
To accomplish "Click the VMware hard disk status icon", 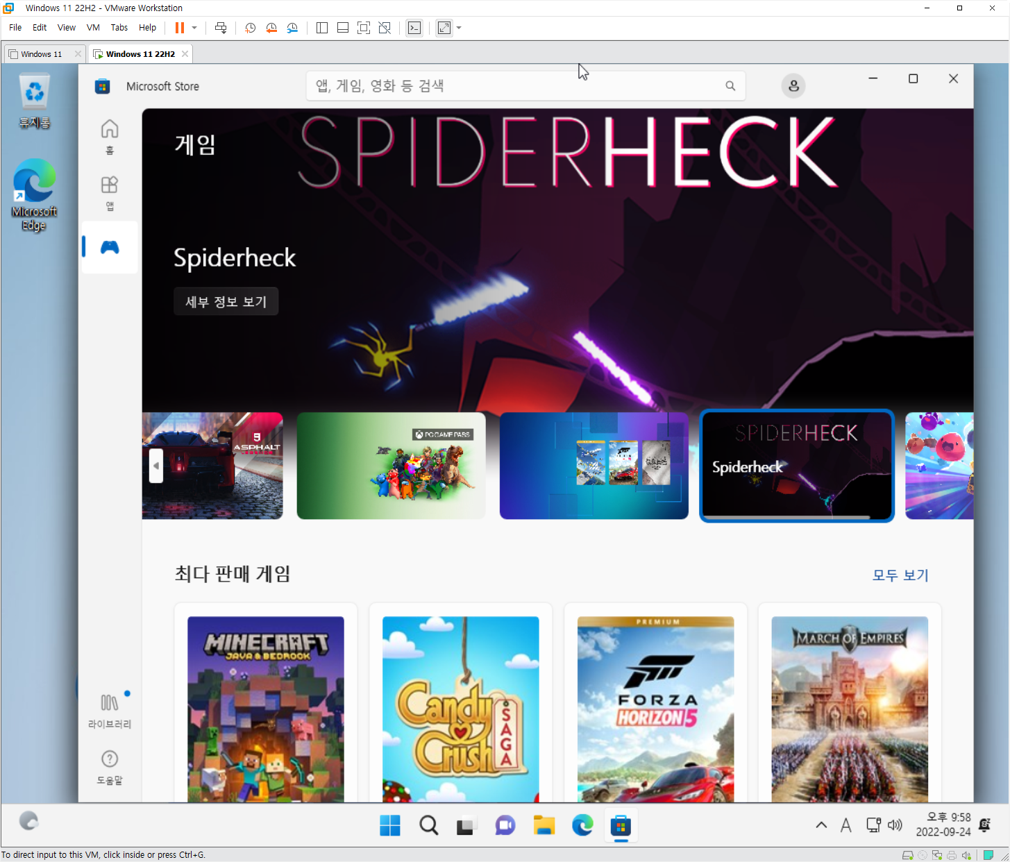I will tap(907, 855).
